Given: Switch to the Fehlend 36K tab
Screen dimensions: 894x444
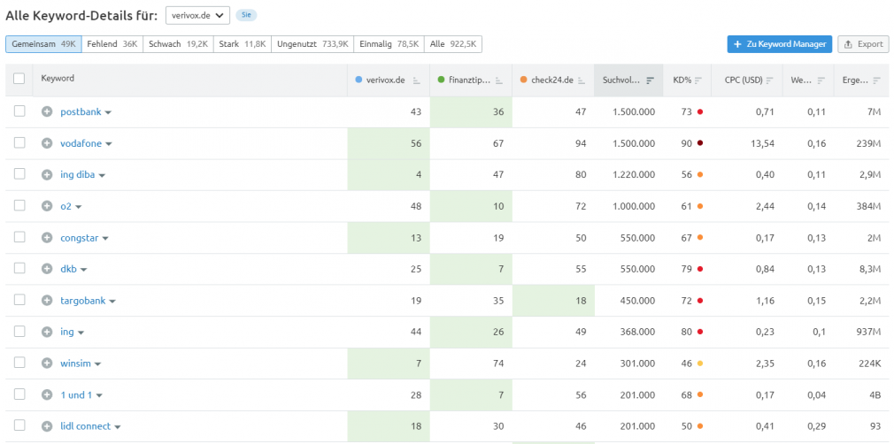Looking at the screenshot, I should (112, 44).
